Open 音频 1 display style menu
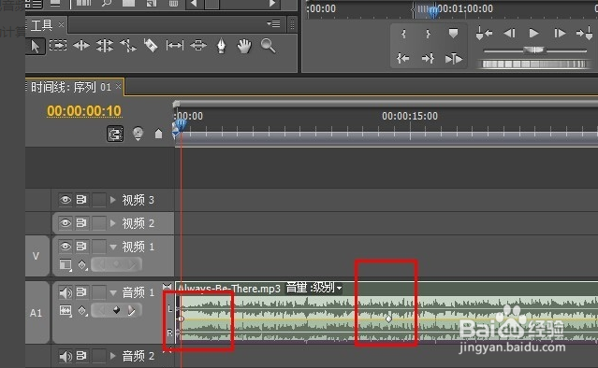 [x=66, y=310]
